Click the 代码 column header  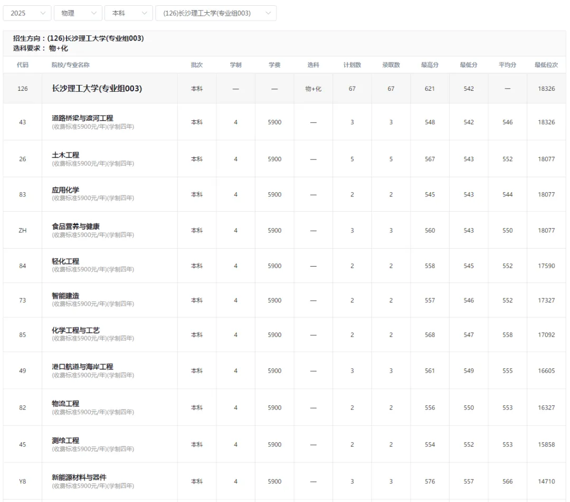coord(23,65)
